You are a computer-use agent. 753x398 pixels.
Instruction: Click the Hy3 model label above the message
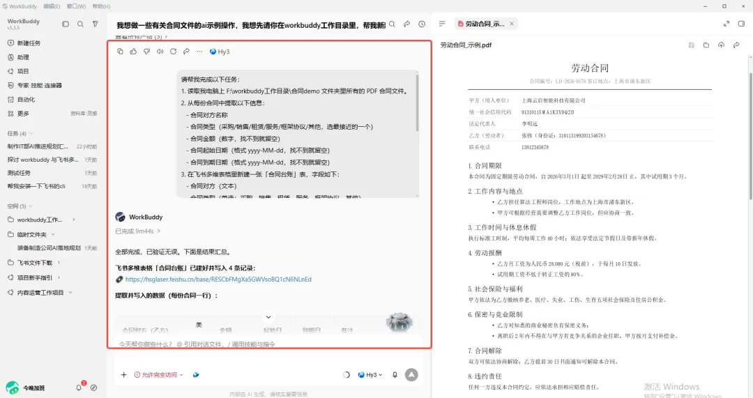point(220,52)
